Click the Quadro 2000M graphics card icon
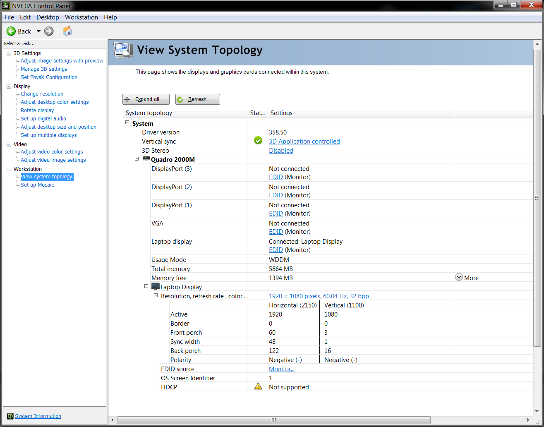This screenshot has width=544, height=427. pos(146,159)
